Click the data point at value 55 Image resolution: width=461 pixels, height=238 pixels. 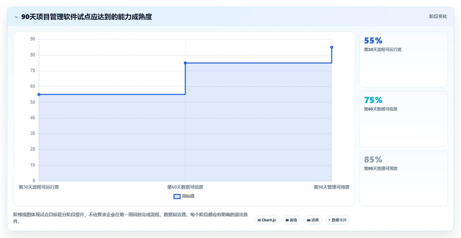pyautogui.click(x=39, y=95)
